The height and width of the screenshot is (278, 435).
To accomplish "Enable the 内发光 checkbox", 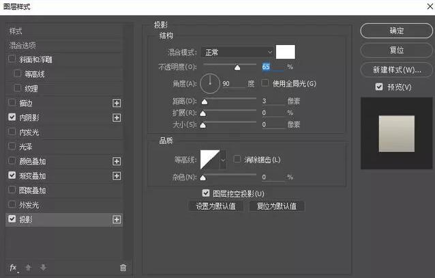I will (x=12, y=132).
